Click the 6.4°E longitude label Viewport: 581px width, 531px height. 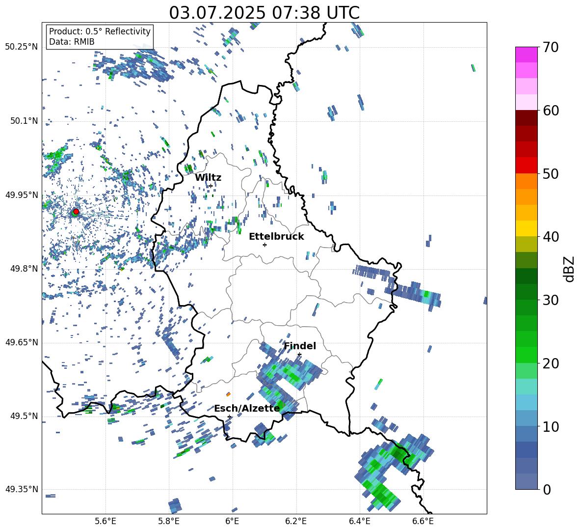pyautogui.click(x=360, y=521)
